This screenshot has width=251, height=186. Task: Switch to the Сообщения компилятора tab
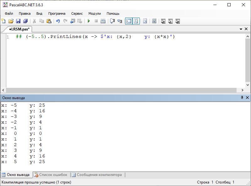97,175
